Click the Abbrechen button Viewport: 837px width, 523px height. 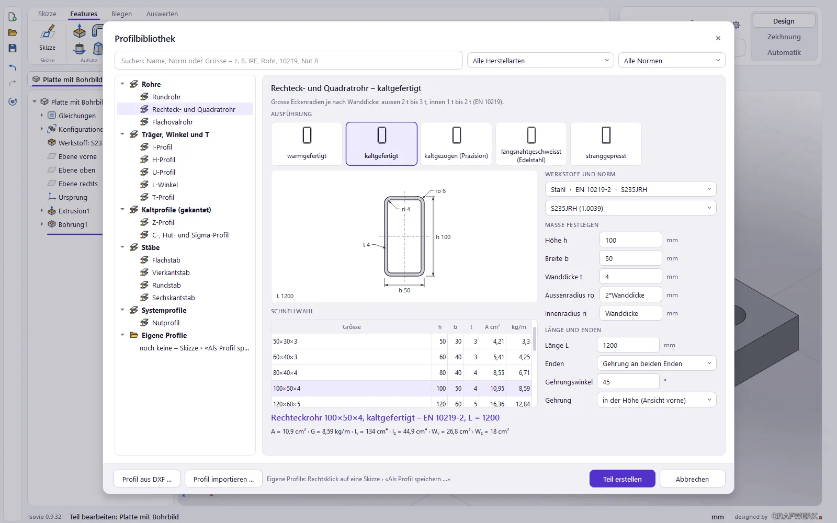click(692, 479)
